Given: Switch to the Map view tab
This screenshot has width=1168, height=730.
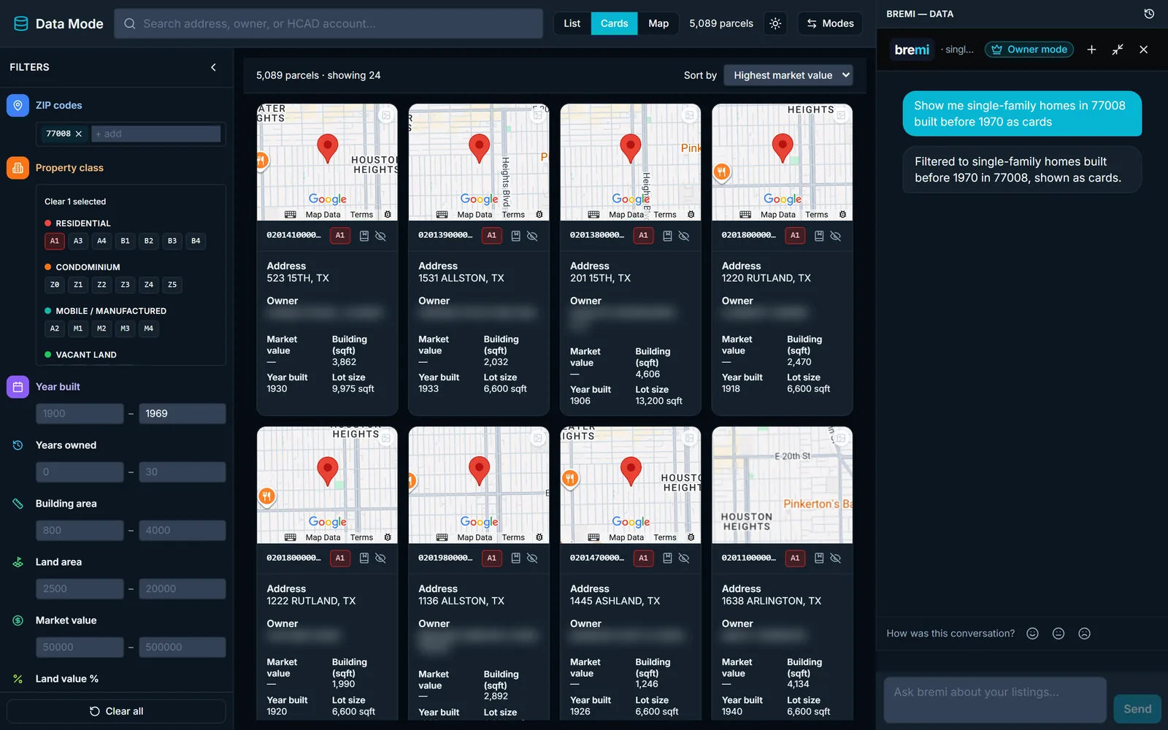Looking at the screenshot, I should 658,23.
